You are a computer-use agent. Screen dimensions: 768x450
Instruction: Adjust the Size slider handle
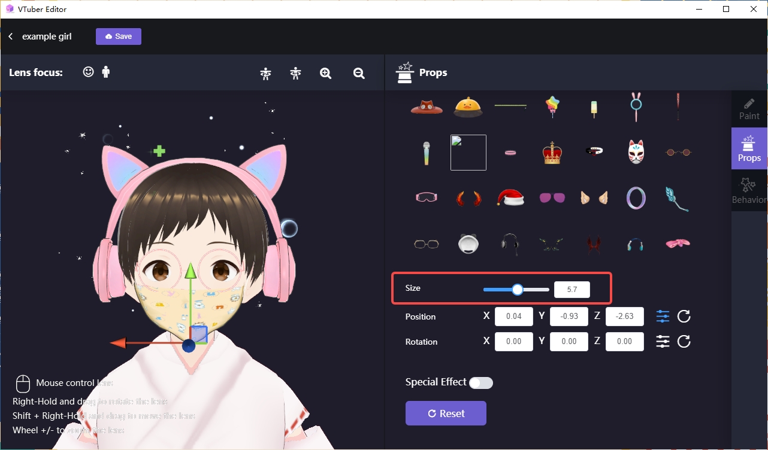516,289
